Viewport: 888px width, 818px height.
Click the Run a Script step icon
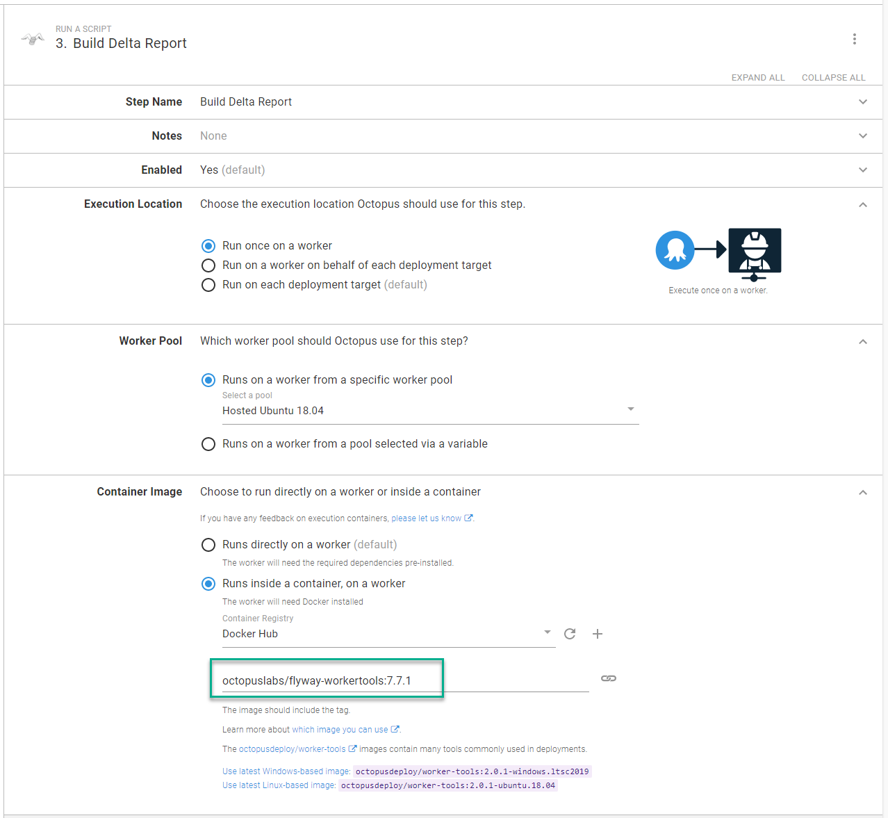click(x=32, y=38)
